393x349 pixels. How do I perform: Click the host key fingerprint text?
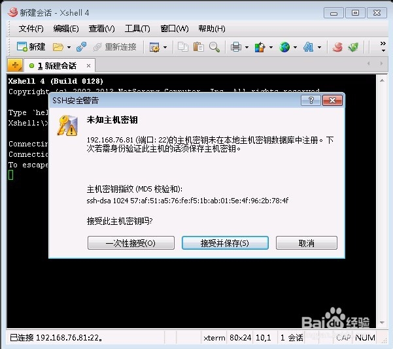(x=188, y=201)
